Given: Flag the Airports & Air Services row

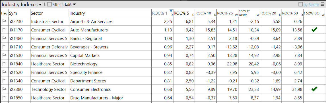Looking at the screenshot, I should 4,21.
